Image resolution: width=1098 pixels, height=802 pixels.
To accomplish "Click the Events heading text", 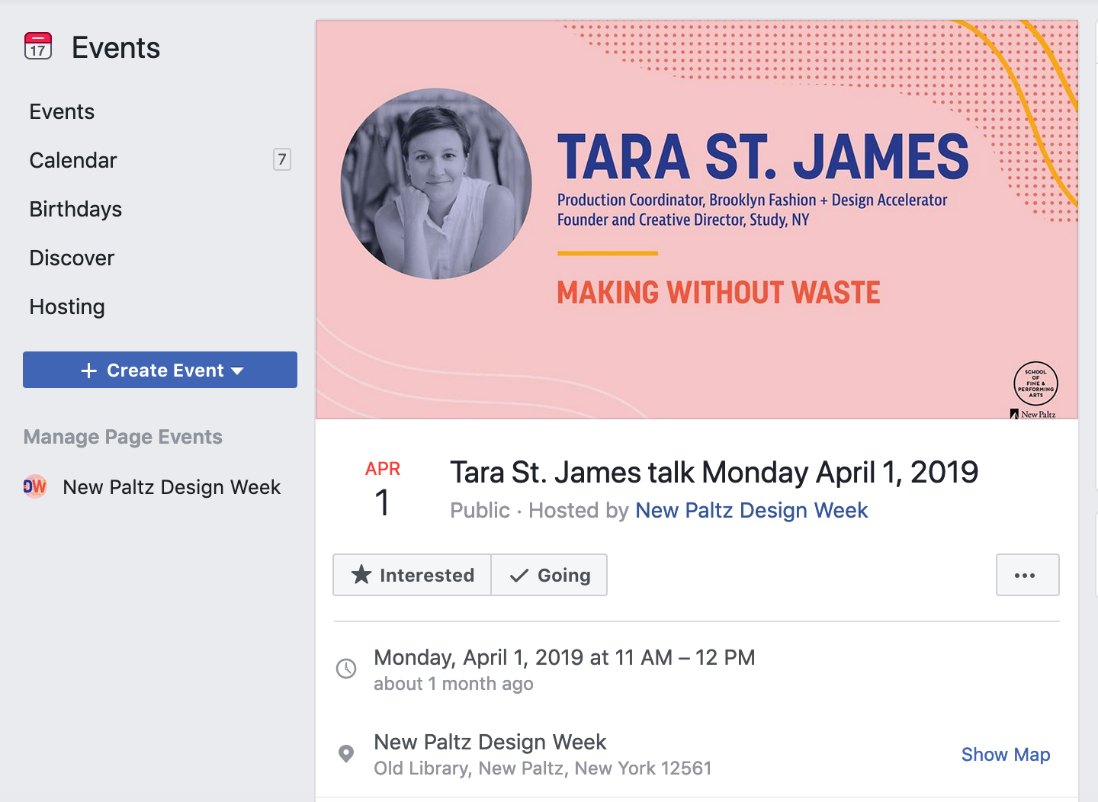I will click(116, 48).
